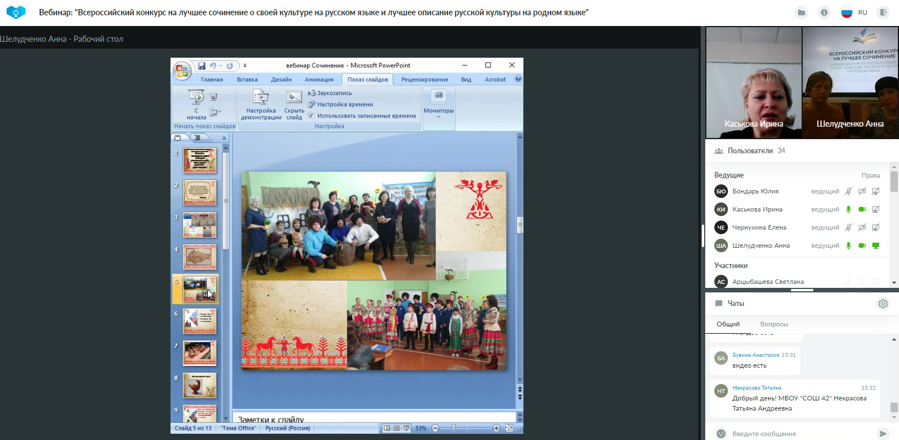Click previous slide arrow in editor scrollbar
The height and width of the screenshot is (440, 899).
520,389
